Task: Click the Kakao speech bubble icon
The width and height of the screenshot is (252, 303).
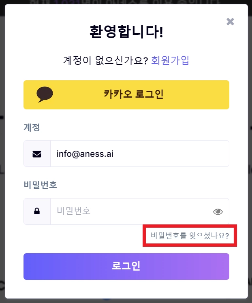Action: coord(45,94)
